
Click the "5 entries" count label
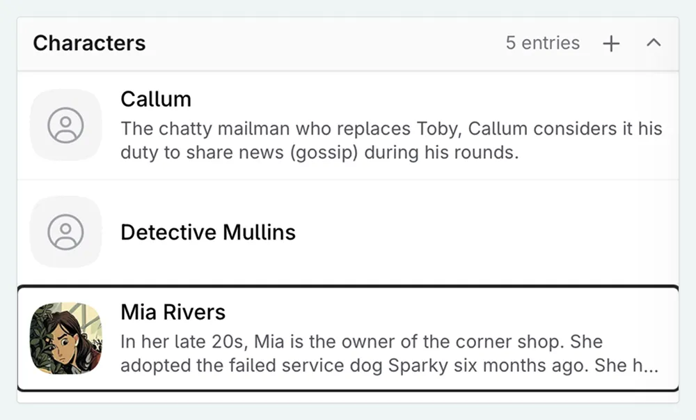[x=542, y=43]
